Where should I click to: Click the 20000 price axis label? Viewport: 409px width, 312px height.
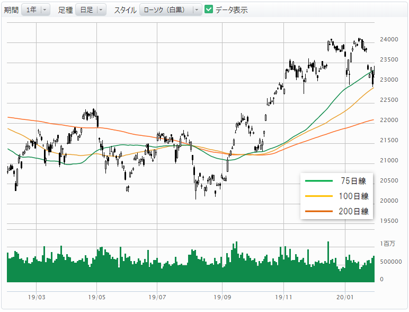click(x=389, y=201)
